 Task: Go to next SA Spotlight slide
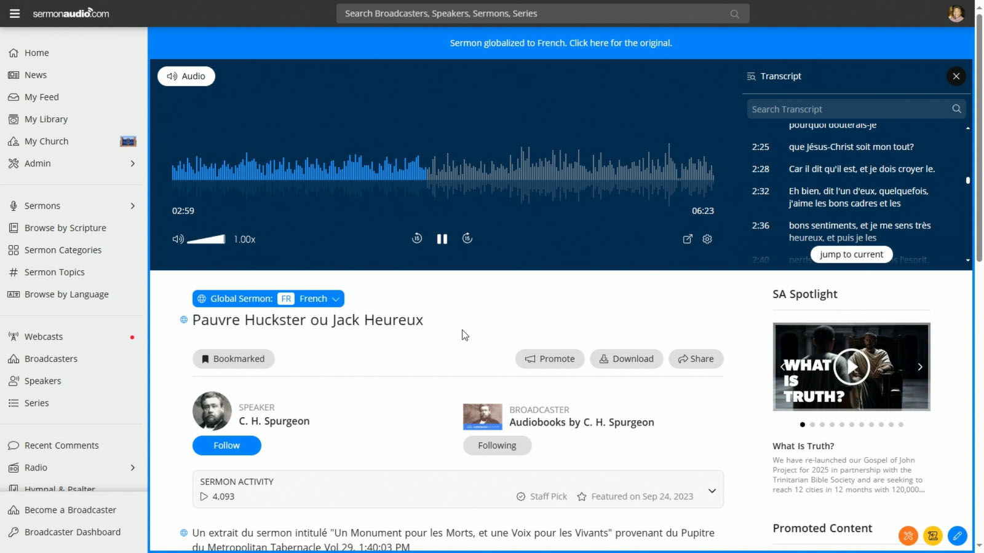coord(919,367)
